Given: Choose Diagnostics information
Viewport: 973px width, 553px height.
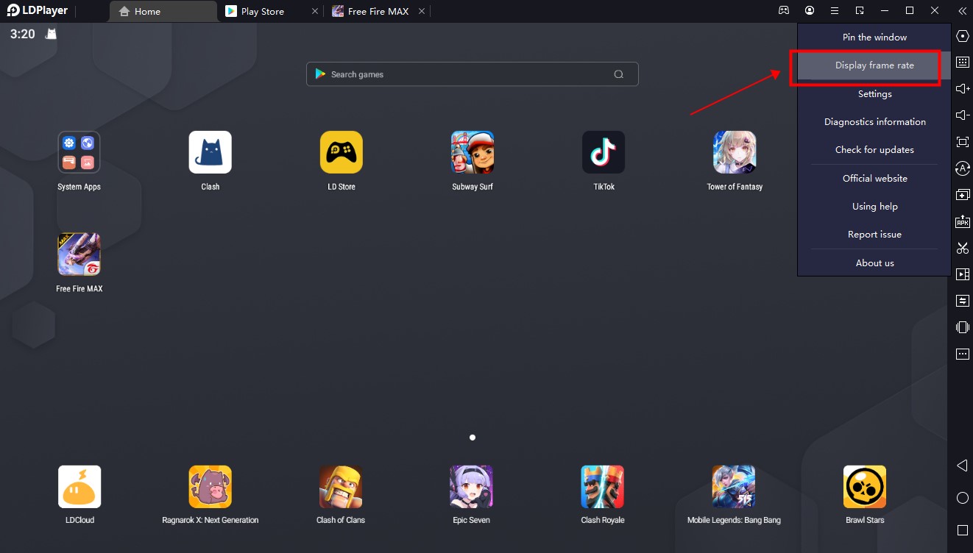Looking at the screenshot, I should click(x=874, y=122).
